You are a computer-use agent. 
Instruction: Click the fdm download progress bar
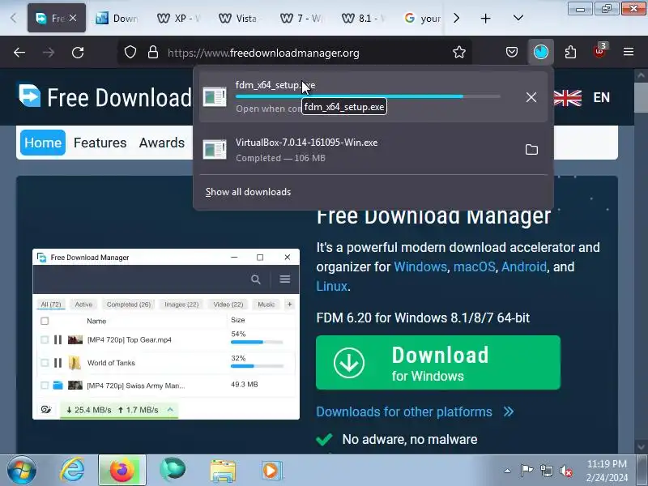(x=368, y=96)
